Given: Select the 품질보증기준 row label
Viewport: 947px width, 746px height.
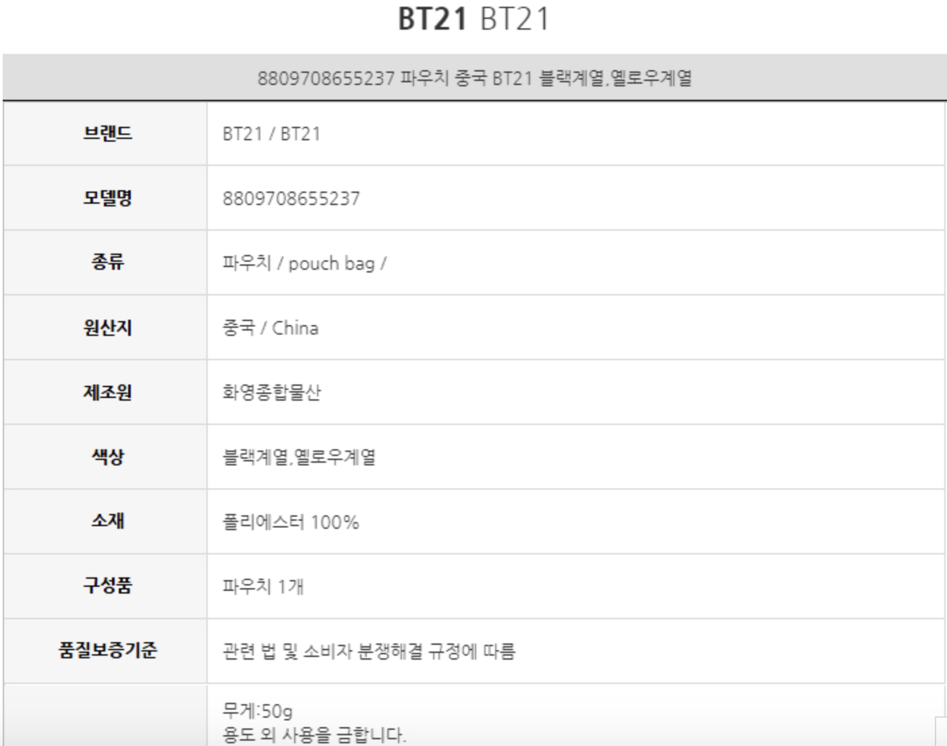Looking at the screenshot, I should [x=107, y=650].
